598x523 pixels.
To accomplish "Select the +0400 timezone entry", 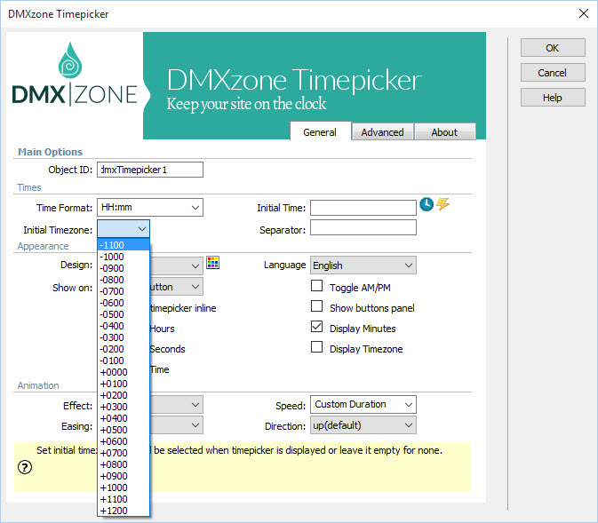I will (124, 418).
